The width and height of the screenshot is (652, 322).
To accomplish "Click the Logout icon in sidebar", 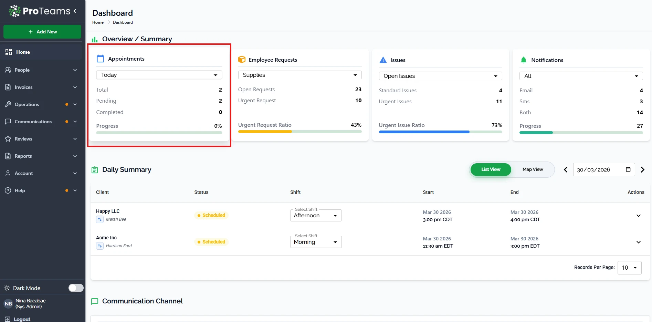I will [7, 319].
